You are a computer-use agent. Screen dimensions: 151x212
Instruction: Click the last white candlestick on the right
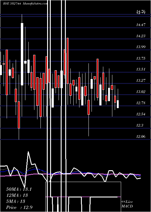tap(118, 104)
